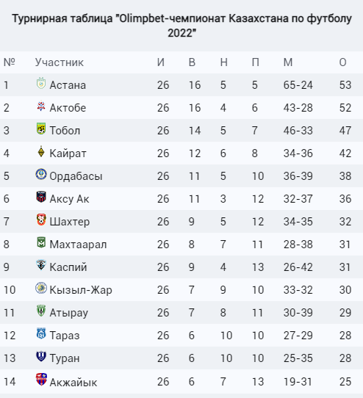The image size is (363, 398).
Task: Select the Шахтер orange crest
Action: click(41, 220)
